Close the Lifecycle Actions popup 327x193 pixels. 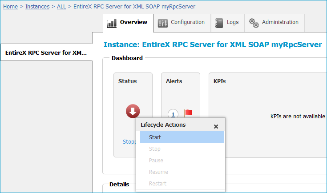216,126
